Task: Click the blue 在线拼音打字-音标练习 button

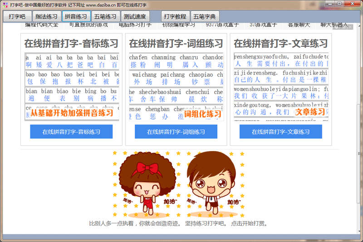Action: 71,132
